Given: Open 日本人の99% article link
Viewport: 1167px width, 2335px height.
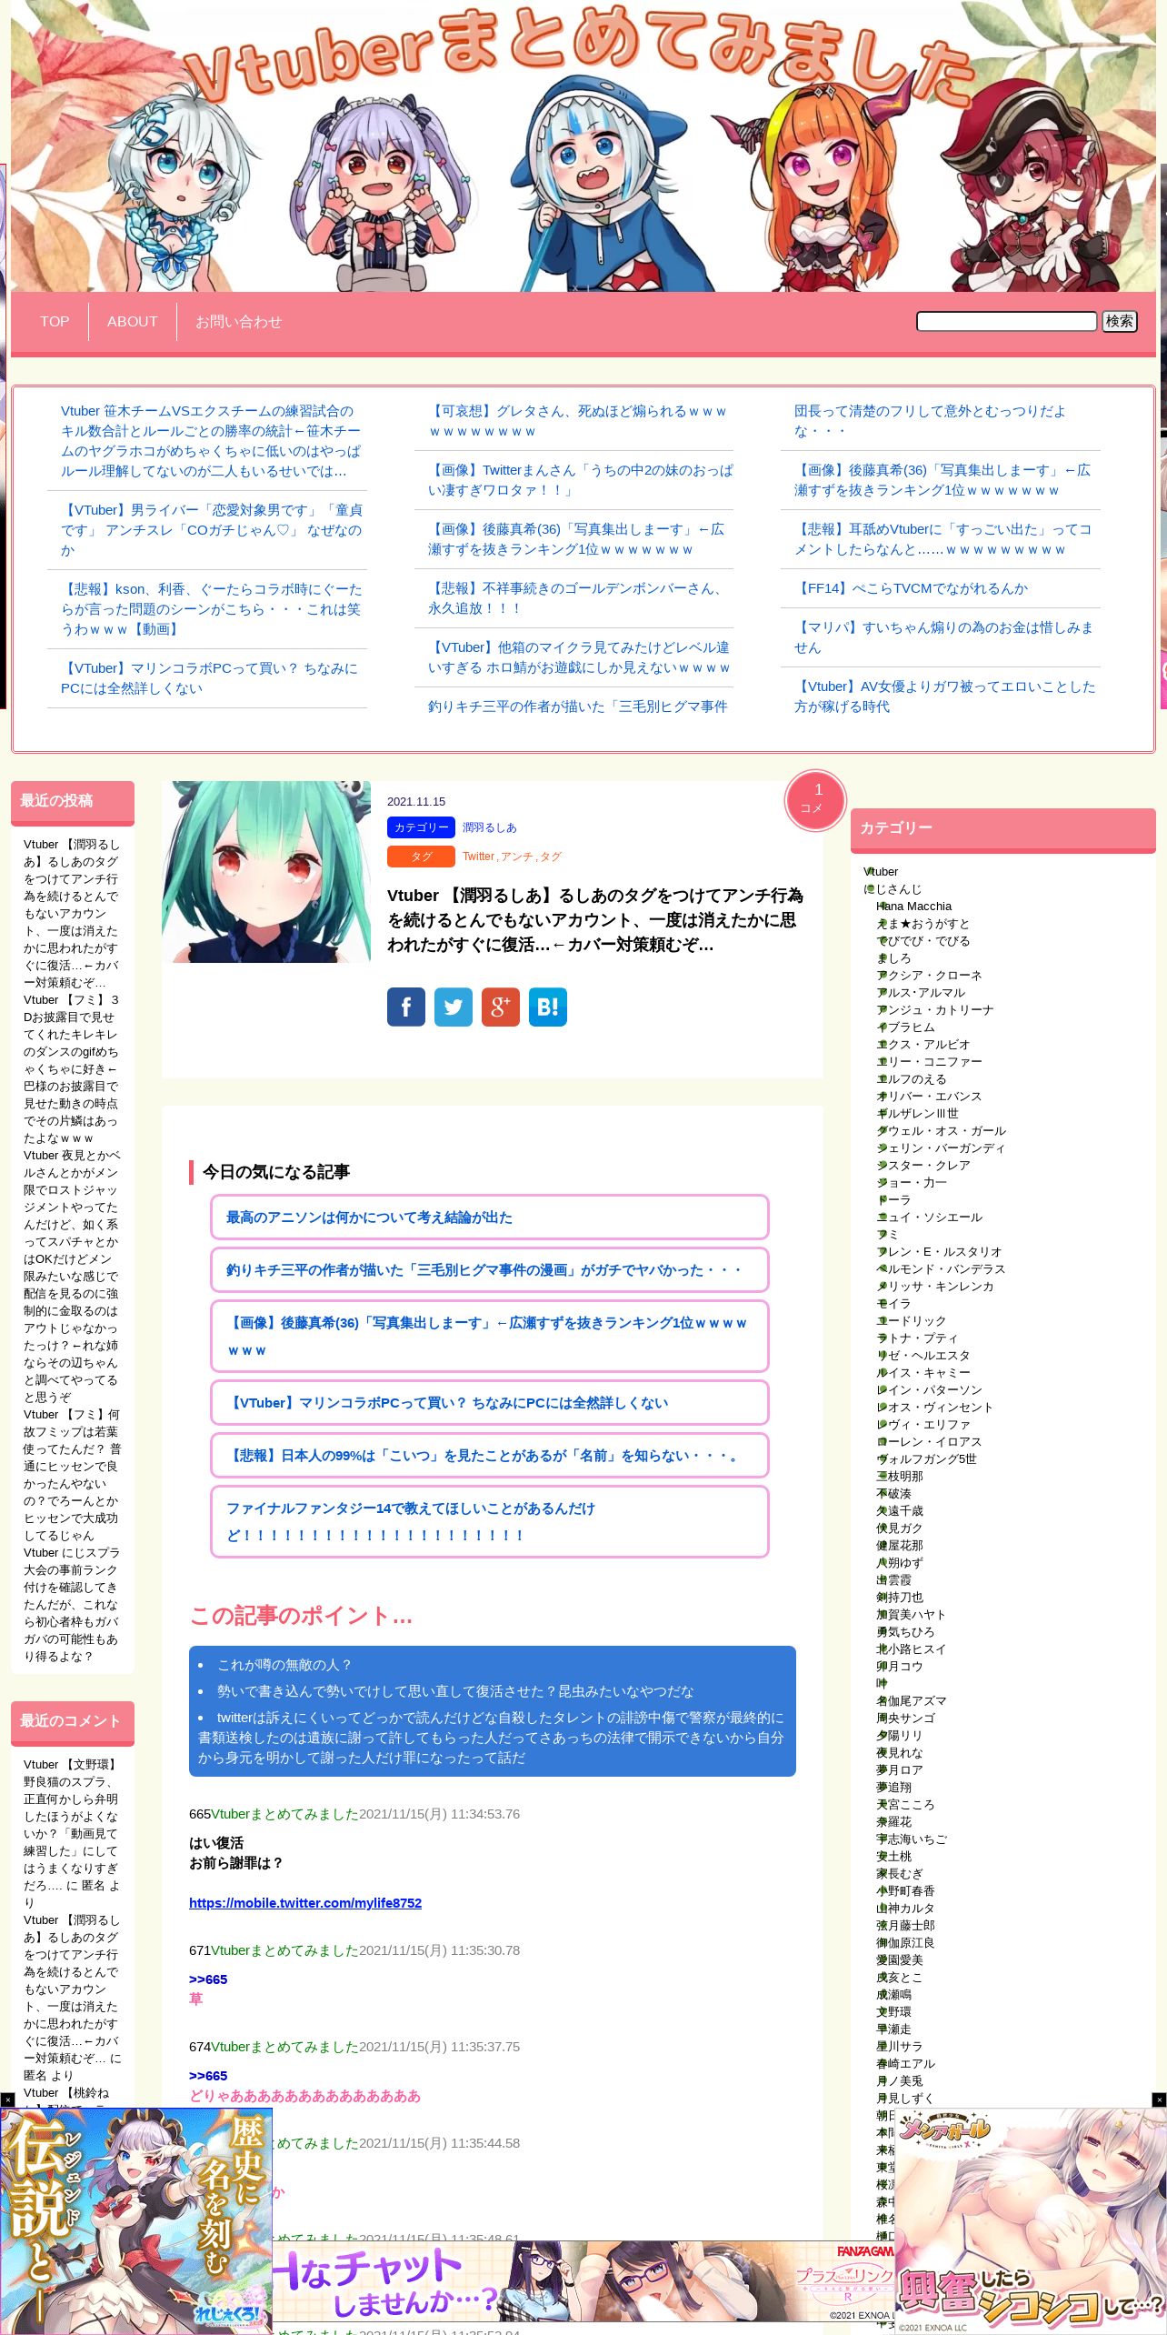Looking at the screenshot, I should (489, 1455).
